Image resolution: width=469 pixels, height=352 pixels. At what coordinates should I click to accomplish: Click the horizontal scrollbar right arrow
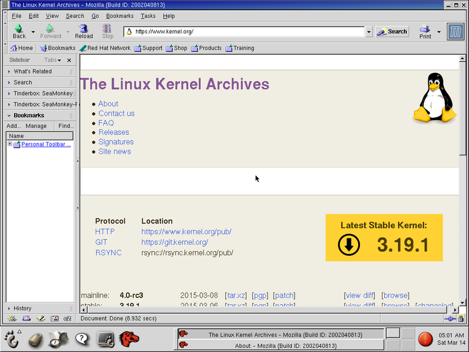coord(456,310)
